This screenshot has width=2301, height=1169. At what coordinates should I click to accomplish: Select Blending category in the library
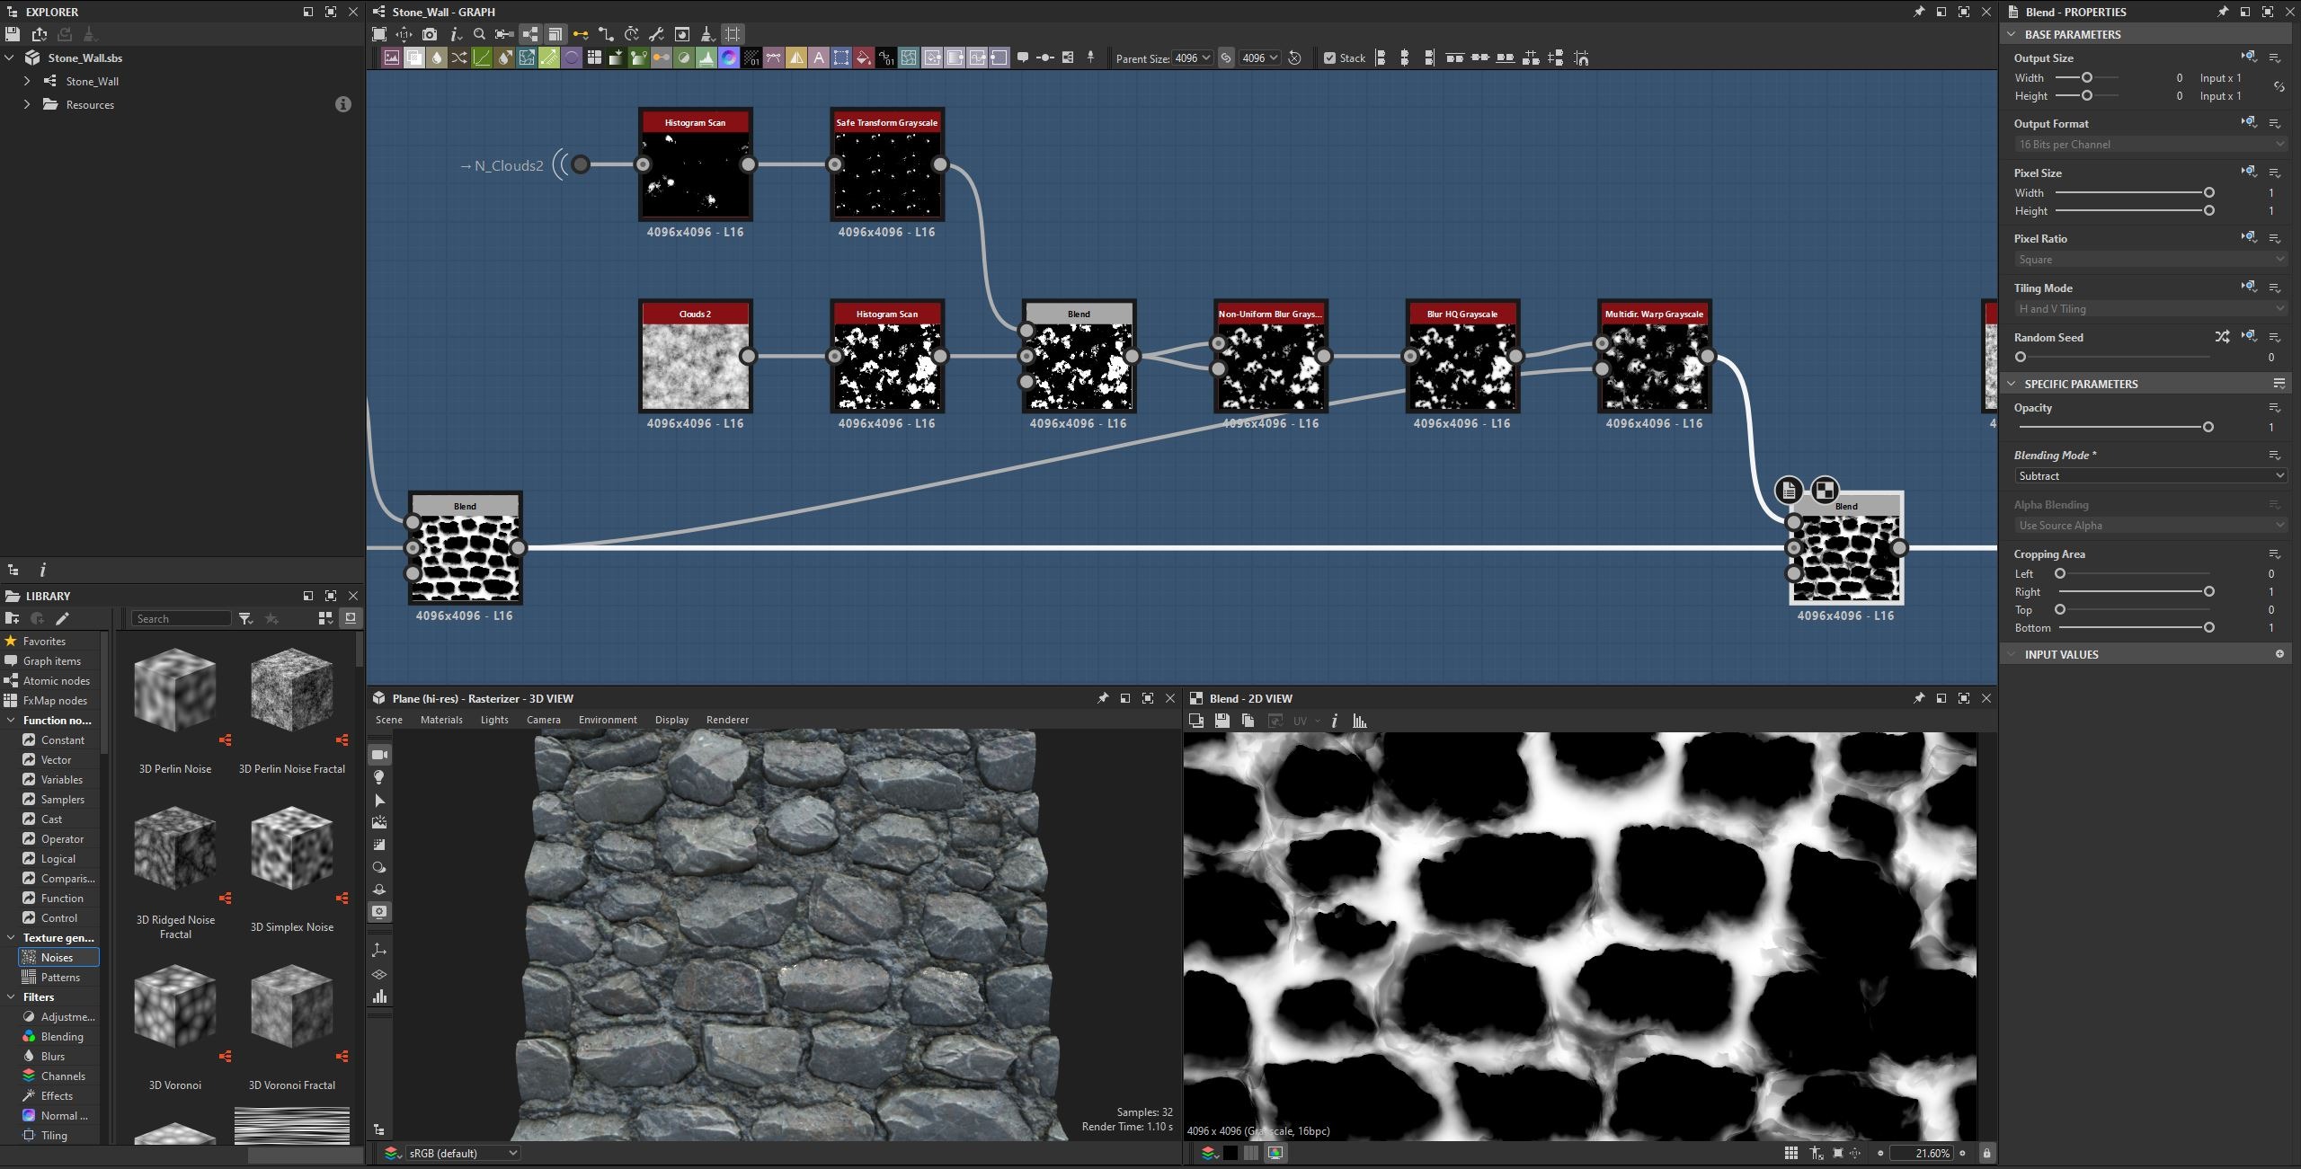pyautogui.click(x=62, y=1036)
